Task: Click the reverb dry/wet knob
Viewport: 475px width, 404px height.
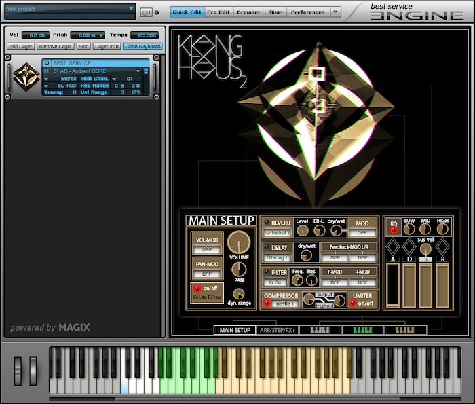Action: pos(336,231)
